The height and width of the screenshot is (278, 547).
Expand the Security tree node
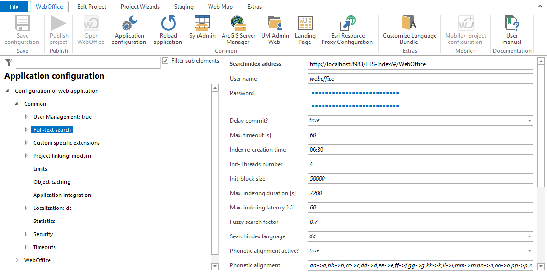[x=27, y=234]
